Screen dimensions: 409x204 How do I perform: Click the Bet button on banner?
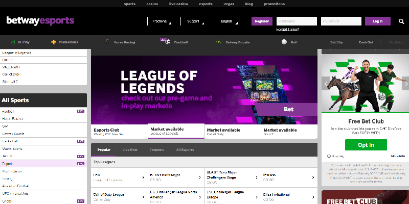(x=288, y=109)
